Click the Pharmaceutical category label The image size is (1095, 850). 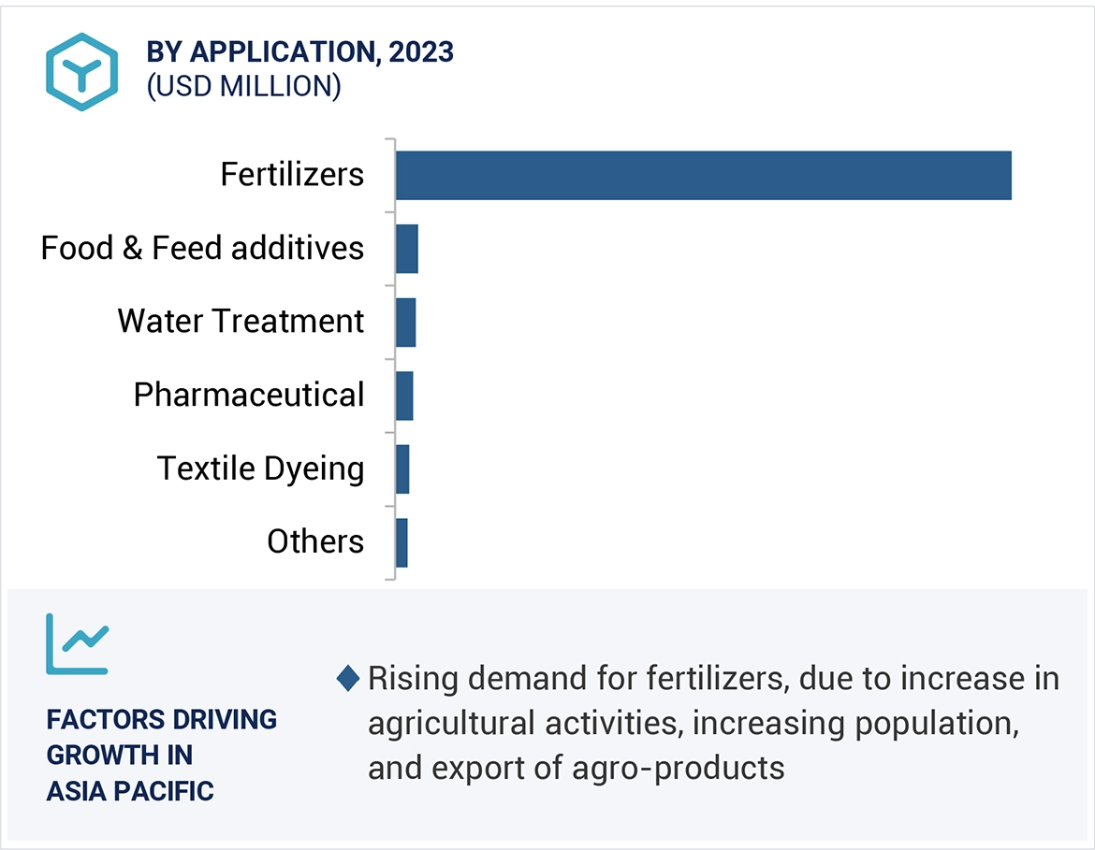[x=248, y=396]
